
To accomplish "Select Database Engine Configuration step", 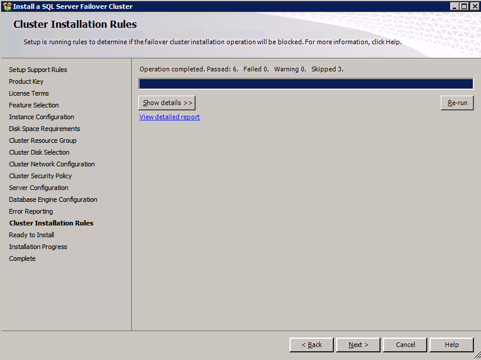I will point(53,199).
